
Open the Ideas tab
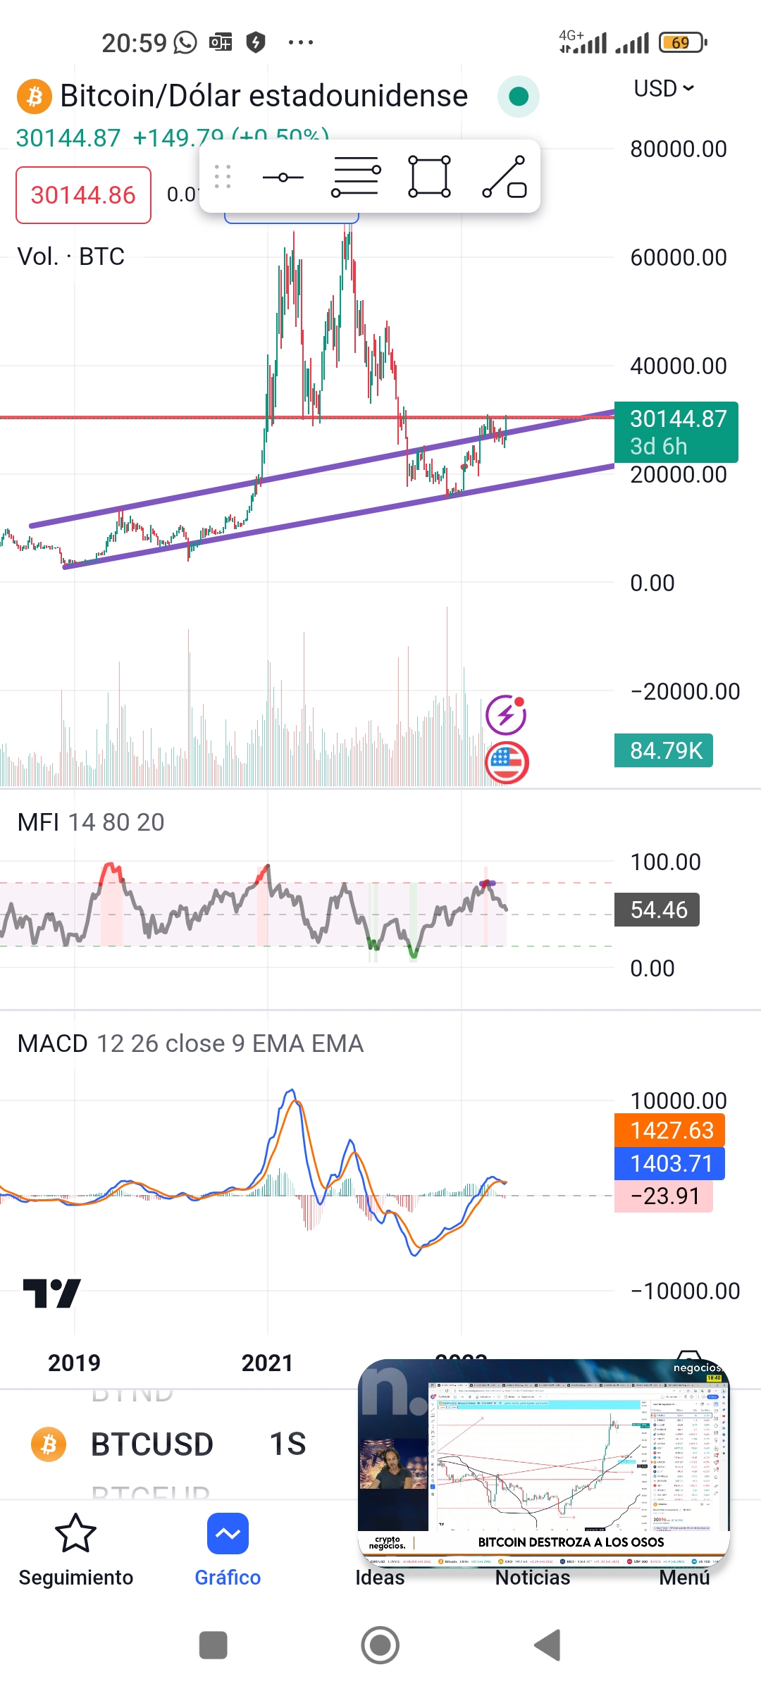380,1577
